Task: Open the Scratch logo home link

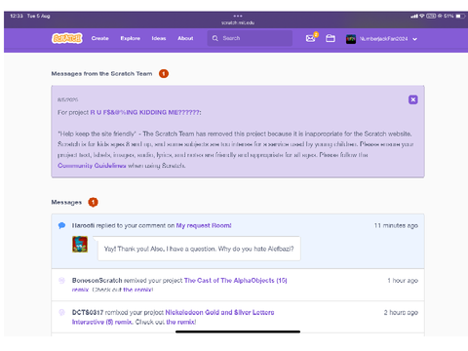Action: pos(67,38)
